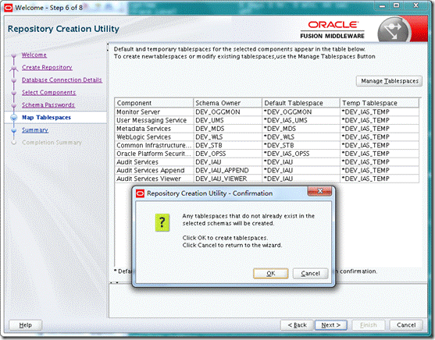Open temp tablespace cell for Metadata Services
Screen dimensions: 435x340
[380, 129]
